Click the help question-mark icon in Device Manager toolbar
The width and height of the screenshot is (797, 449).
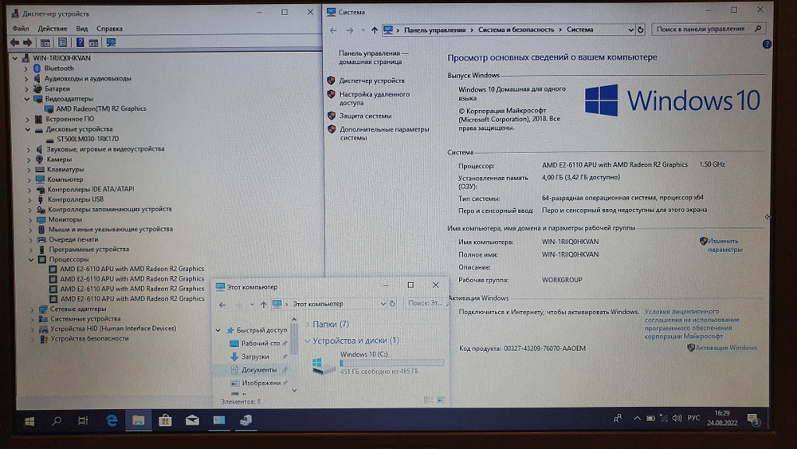point(80,43)
